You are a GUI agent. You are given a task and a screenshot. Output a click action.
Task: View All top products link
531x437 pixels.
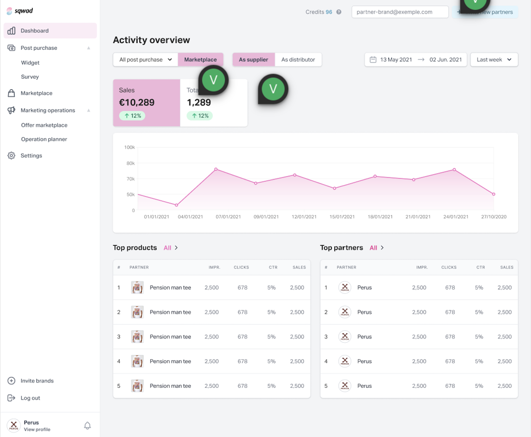click(170, 248)
